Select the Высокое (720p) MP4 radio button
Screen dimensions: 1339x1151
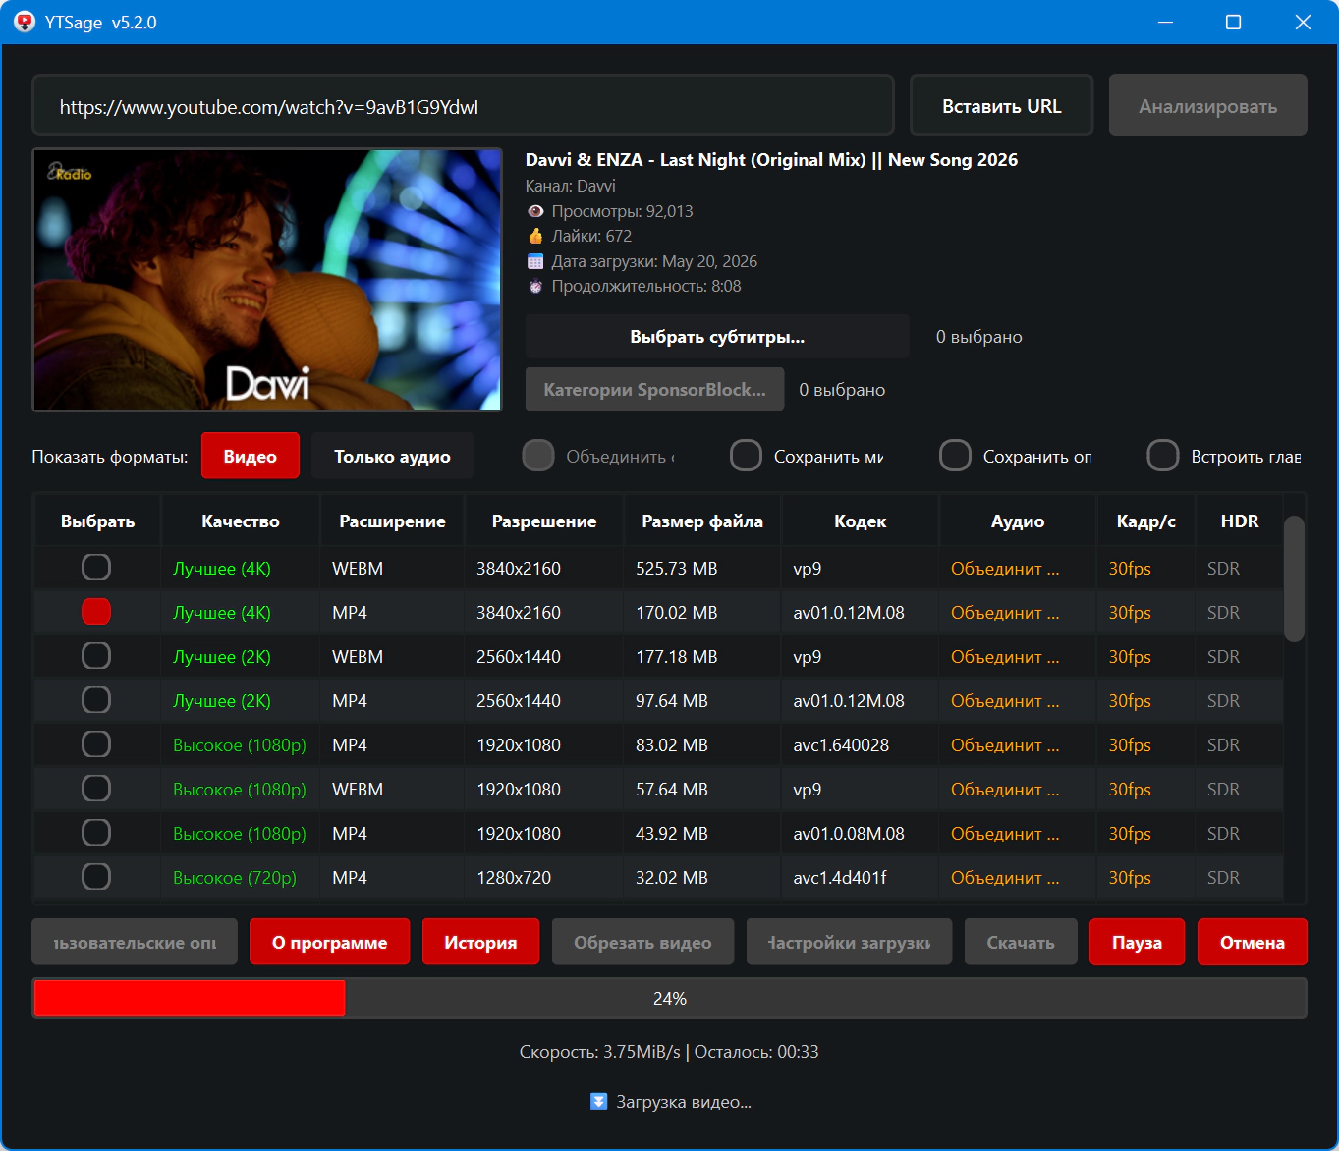pyautogui.click(x=96, y=877)
